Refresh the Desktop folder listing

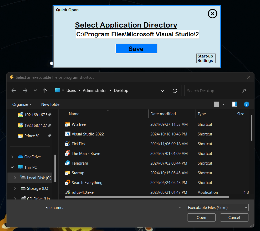pos(175,91)
